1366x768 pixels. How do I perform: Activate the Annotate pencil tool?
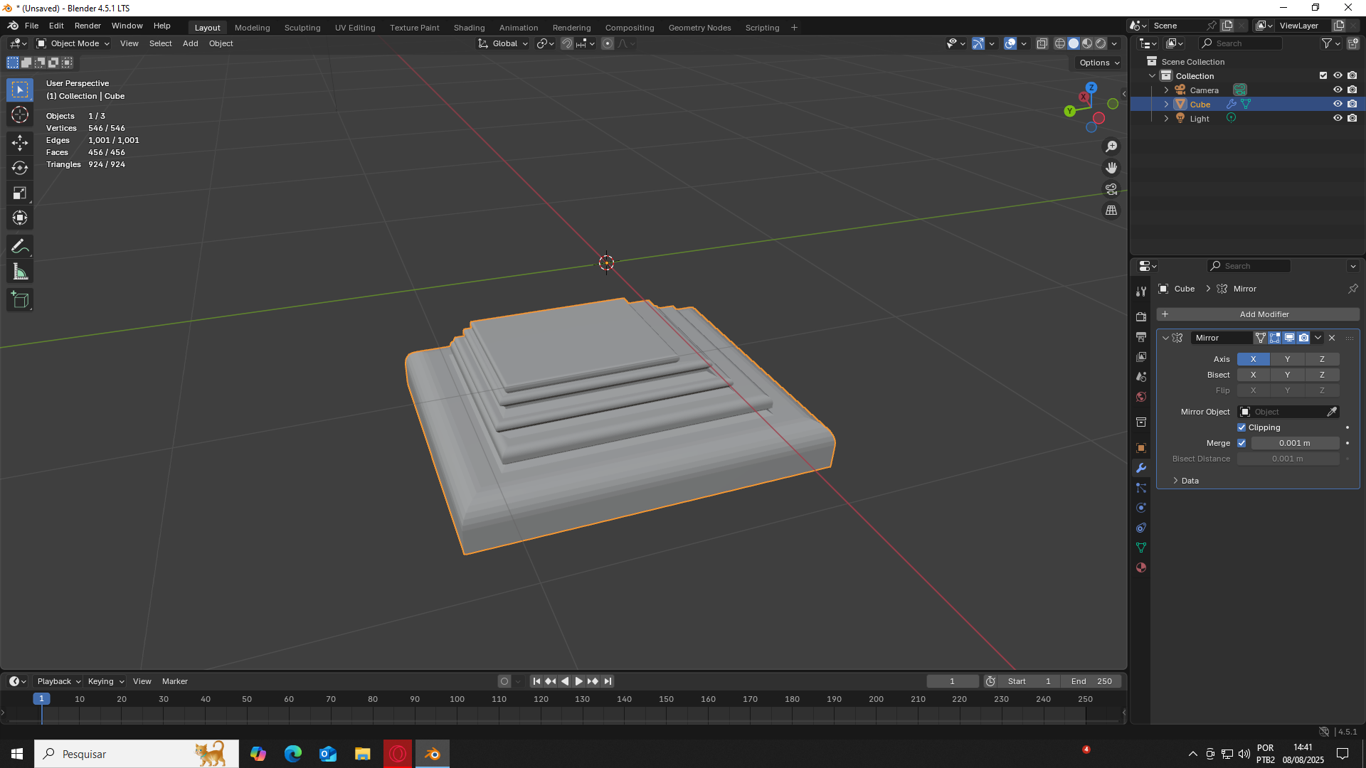(20, 247)
